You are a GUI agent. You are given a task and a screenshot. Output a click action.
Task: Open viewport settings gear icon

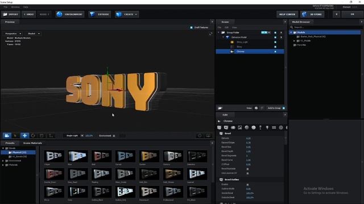pyautogui.click(x=200, y=136)
